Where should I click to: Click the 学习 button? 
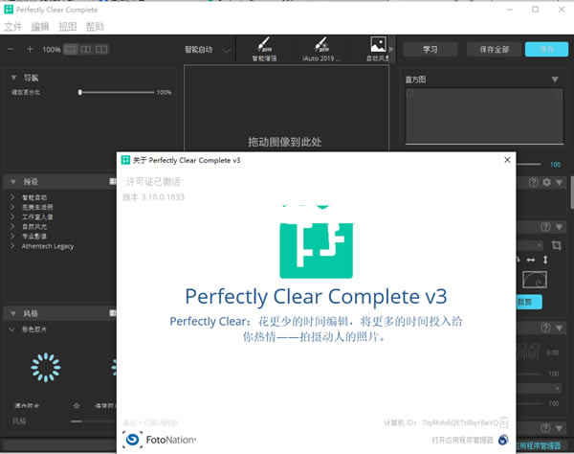pyautogui.click(x=430, y=50)
